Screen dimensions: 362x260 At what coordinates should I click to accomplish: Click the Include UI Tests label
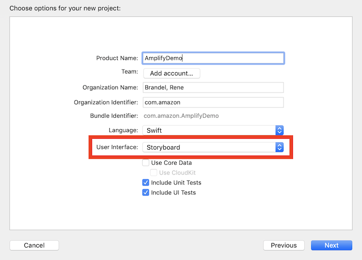coord(174,192)
